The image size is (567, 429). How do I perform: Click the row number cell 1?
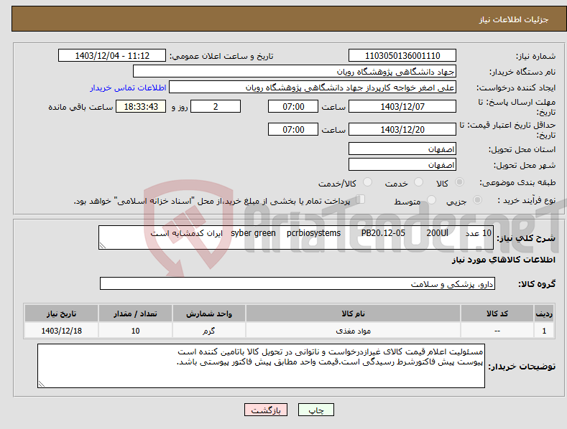544,331
